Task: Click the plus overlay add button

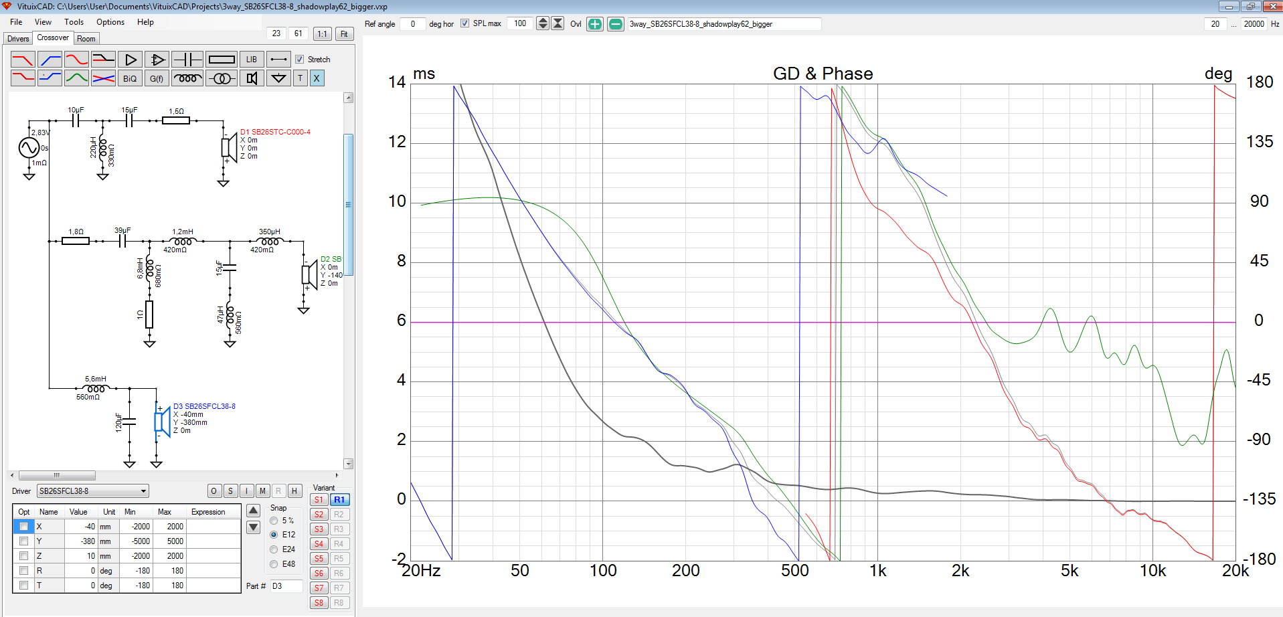Action: click(594, 24)
